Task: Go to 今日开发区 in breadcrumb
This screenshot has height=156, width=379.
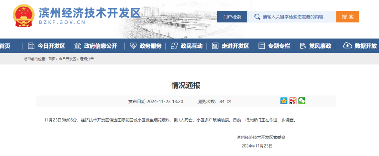Action: [x=67, y=59]
